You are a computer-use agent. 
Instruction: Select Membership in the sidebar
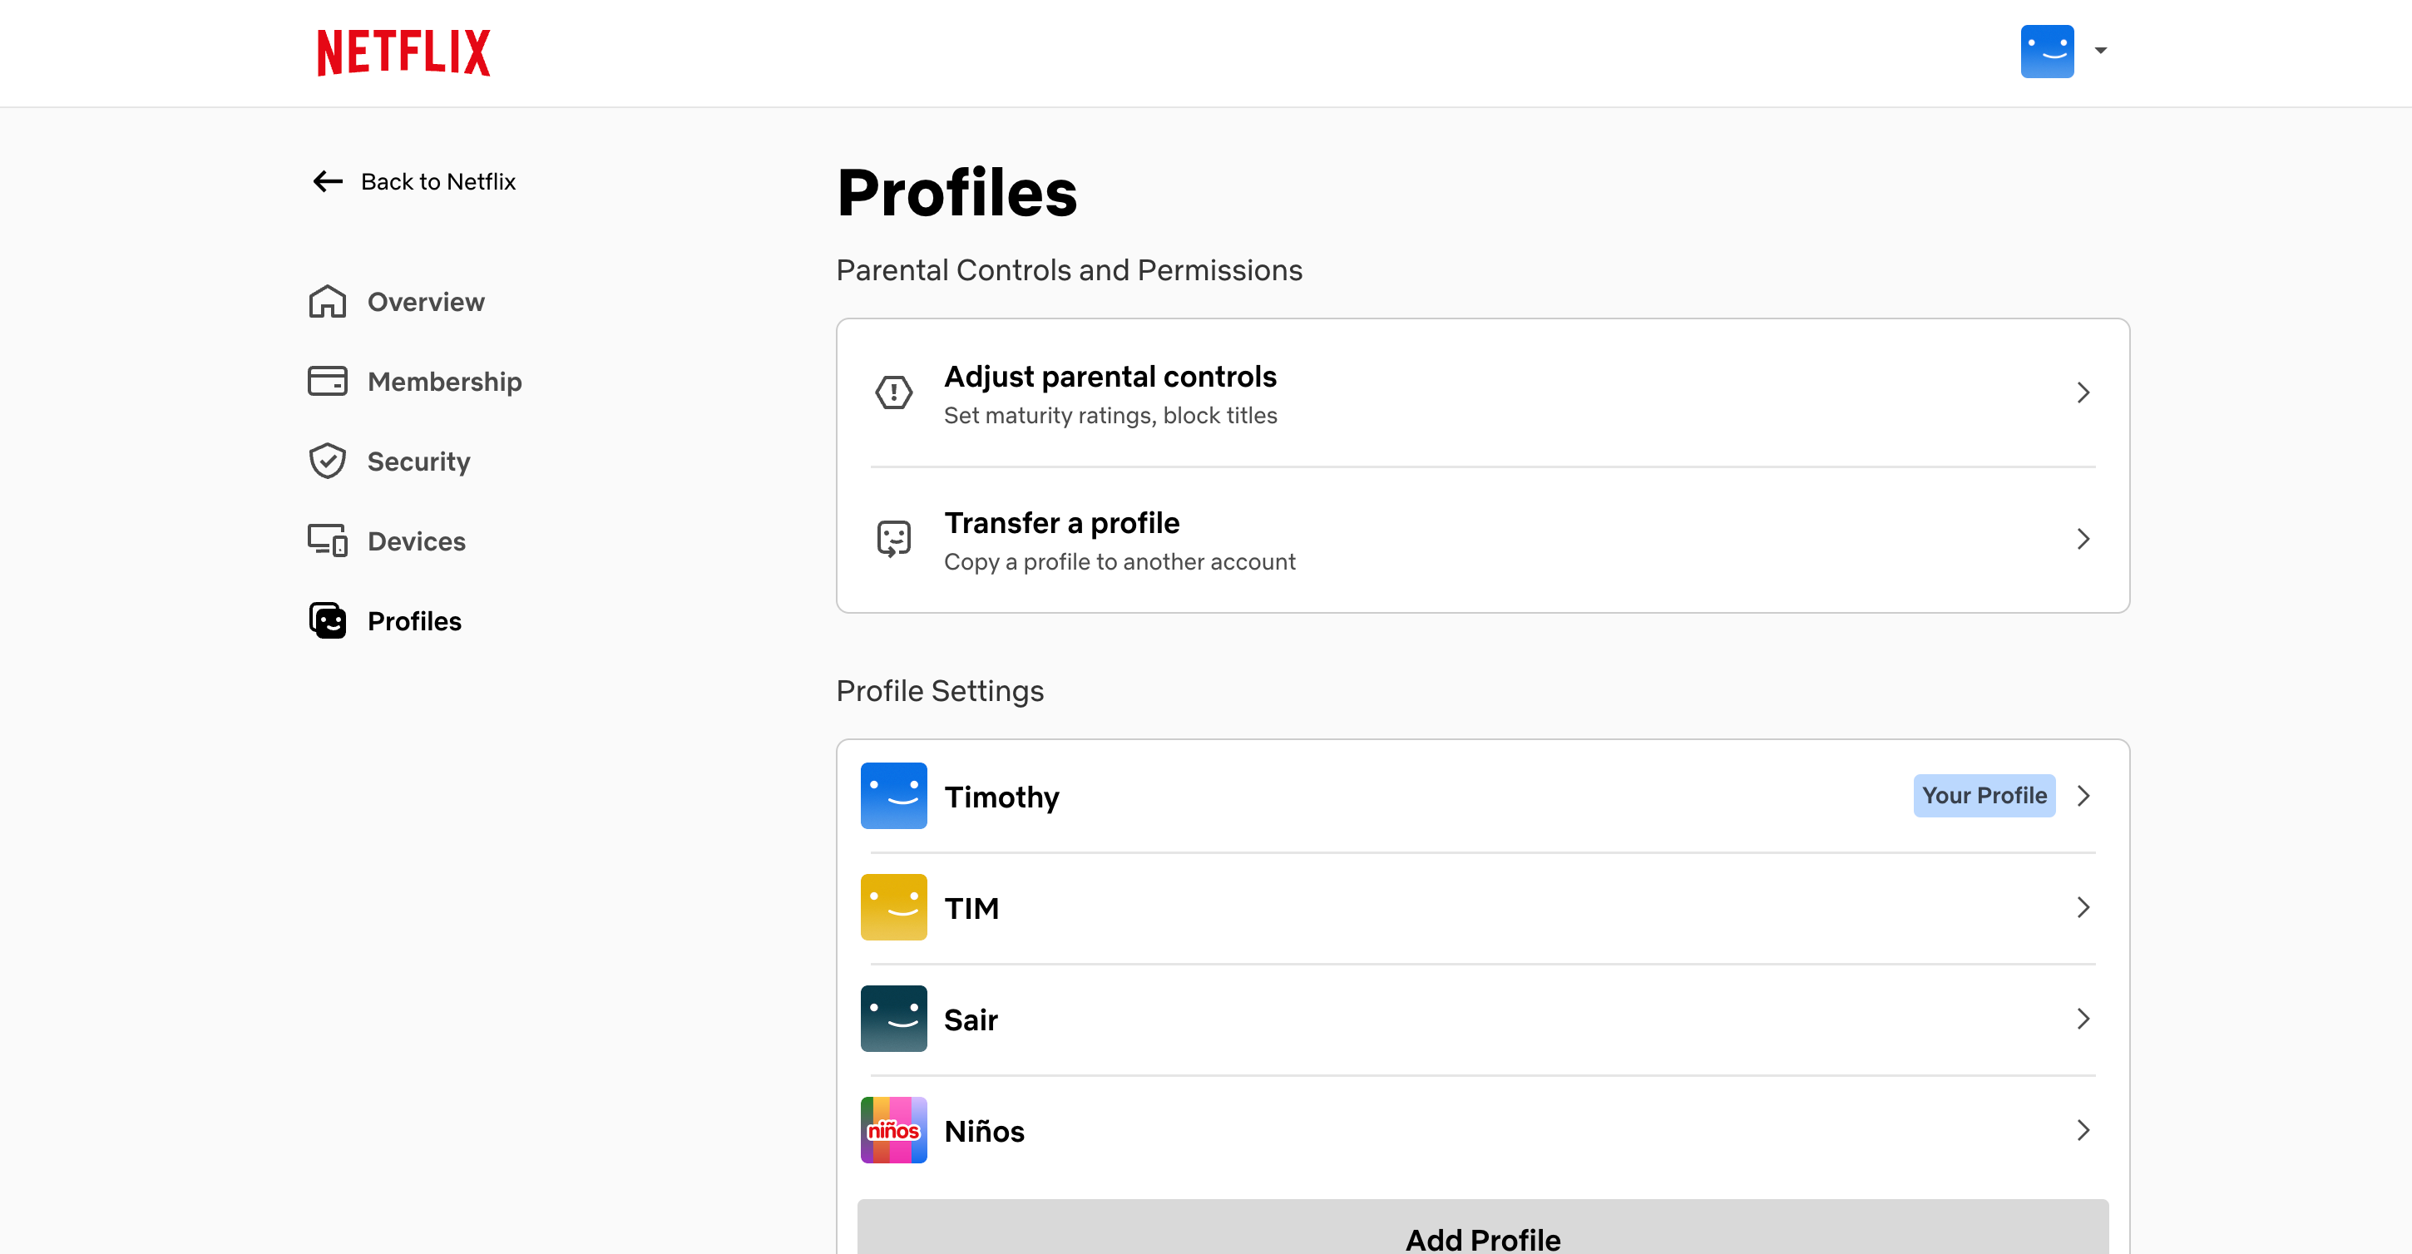(x=445, y=381)
